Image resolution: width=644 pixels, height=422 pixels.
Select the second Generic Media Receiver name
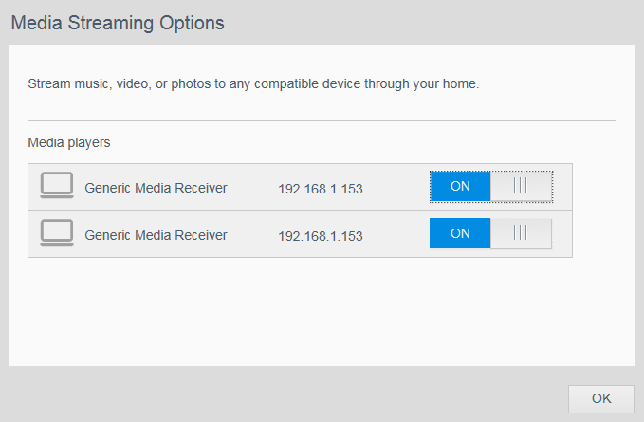click(x=156, y=235)
